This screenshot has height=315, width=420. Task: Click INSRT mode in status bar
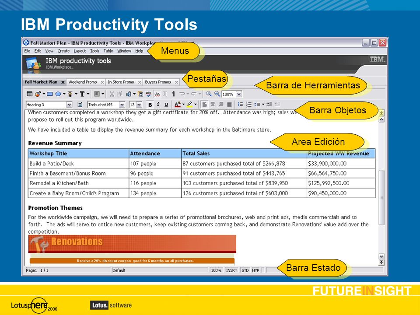click(x=231, y=270)
